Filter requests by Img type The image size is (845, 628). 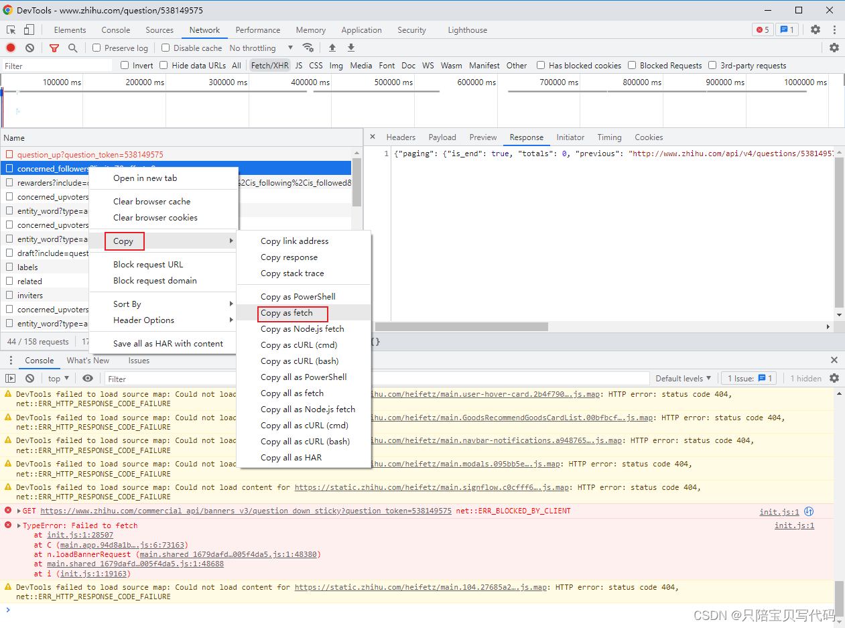point(336,65)
